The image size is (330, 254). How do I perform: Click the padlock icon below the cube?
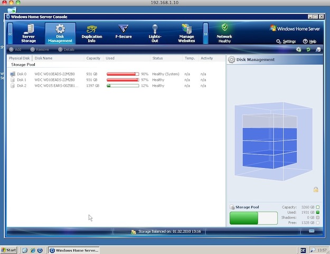click(316, 189)
